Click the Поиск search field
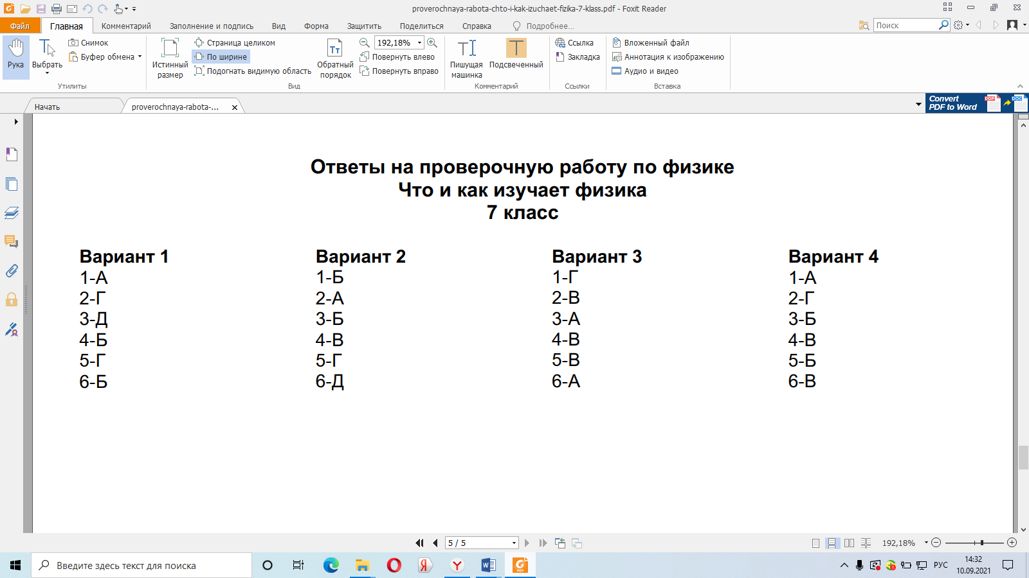The width and height of the screenshot is (1029, 578). 906,25
